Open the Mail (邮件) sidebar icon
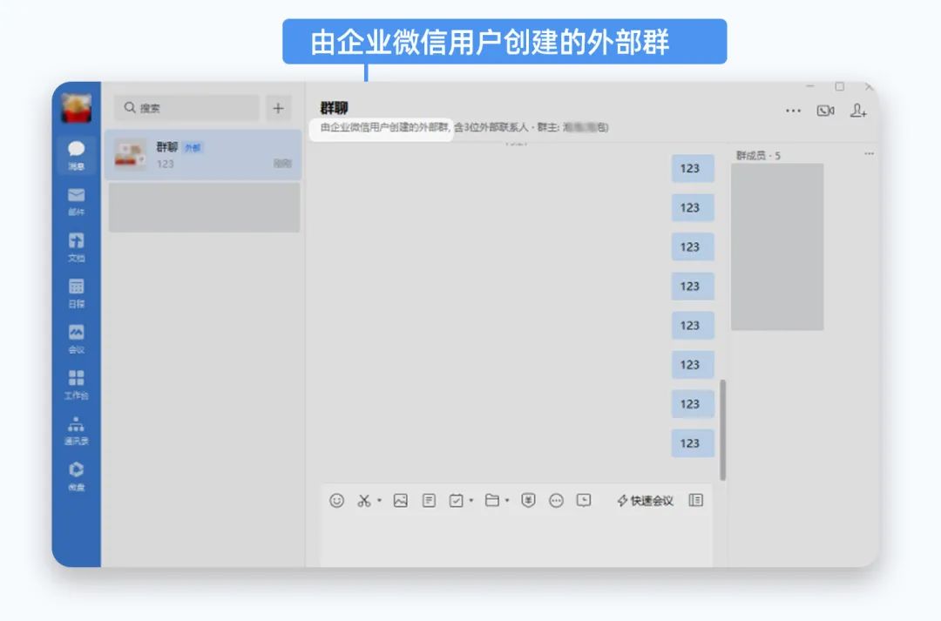 (x=76, y=201)
